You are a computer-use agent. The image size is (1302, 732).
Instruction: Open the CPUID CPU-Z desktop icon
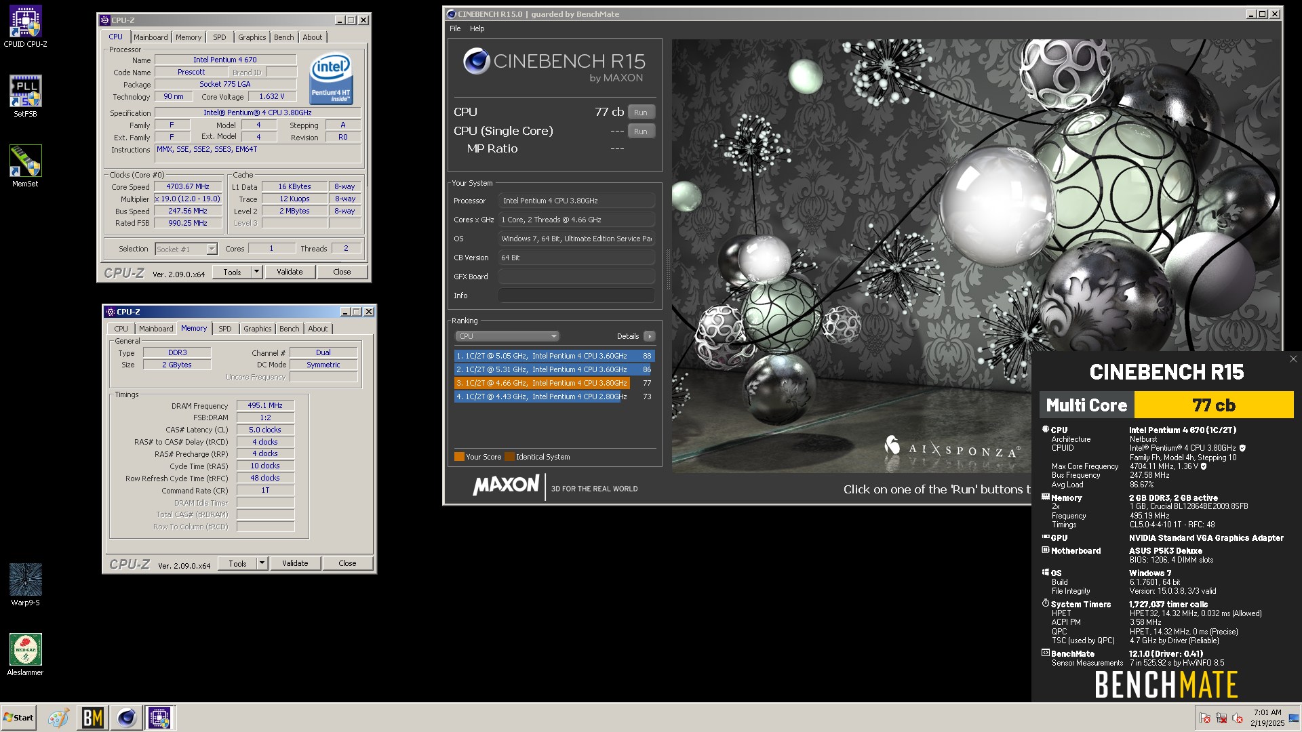coord(25,27)
